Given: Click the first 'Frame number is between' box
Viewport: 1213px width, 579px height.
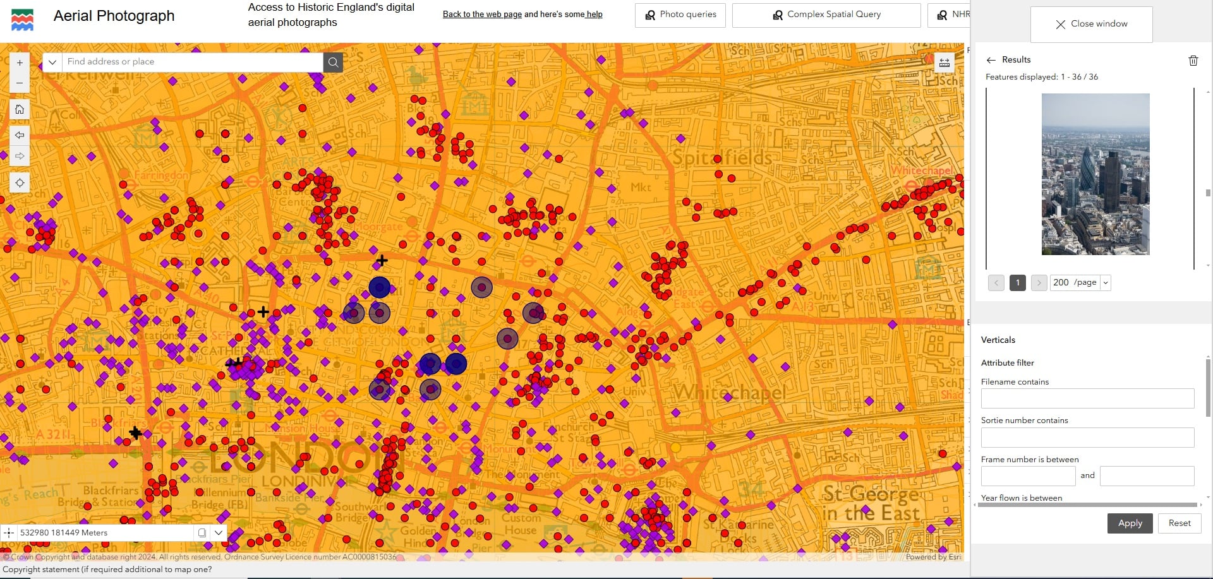Looking at the screenshot, I should pos(1029,476).
